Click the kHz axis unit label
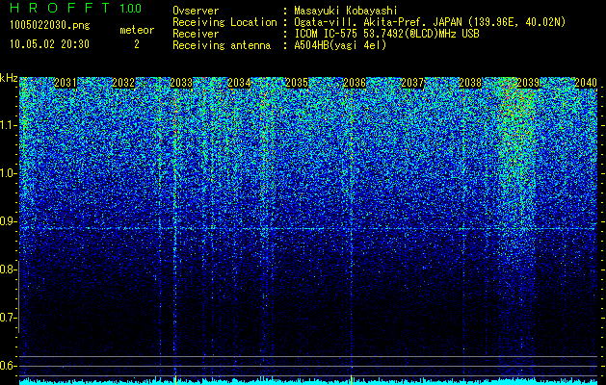The image size is (606, 385). click(x=9, y=78)
